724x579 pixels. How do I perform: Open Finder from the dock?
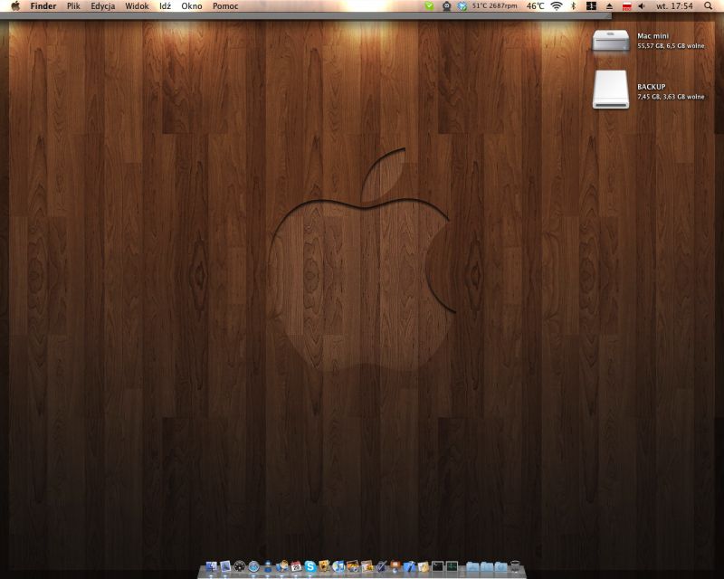212,566
